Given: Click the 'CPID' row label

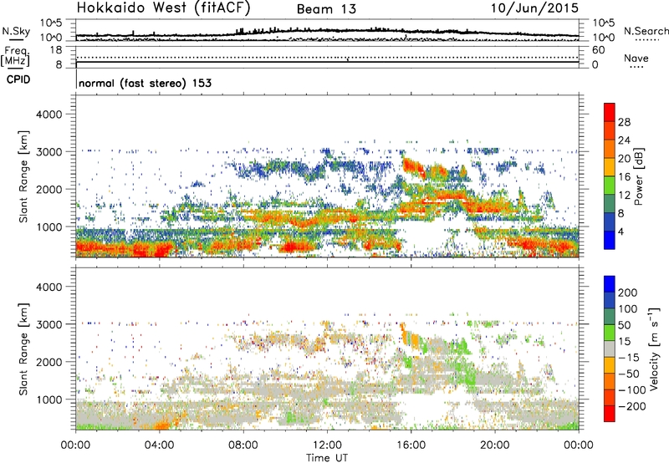Looking at the screenshot, I should [18, 79].
